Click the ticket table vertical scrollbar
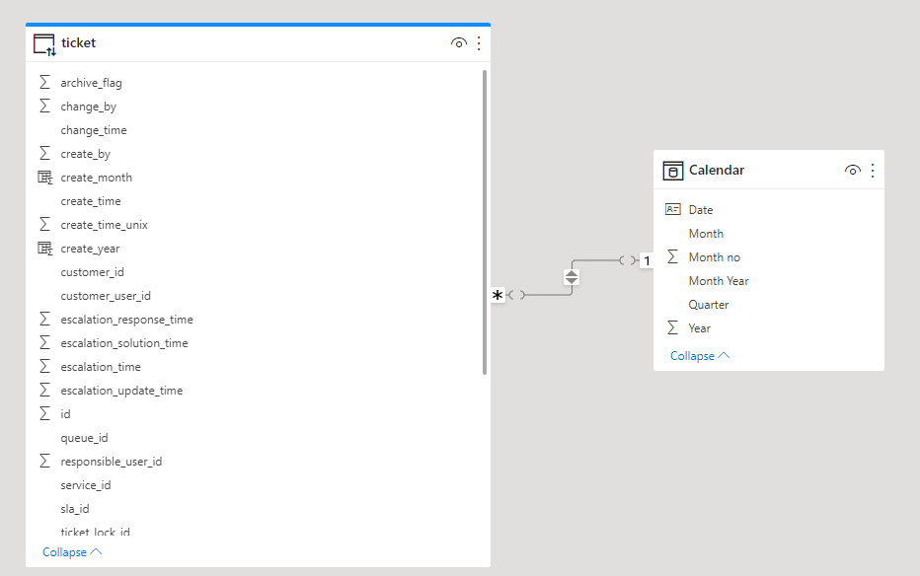Screen dimensions: 920x576 pyautogui.click(x=485, y=222)
